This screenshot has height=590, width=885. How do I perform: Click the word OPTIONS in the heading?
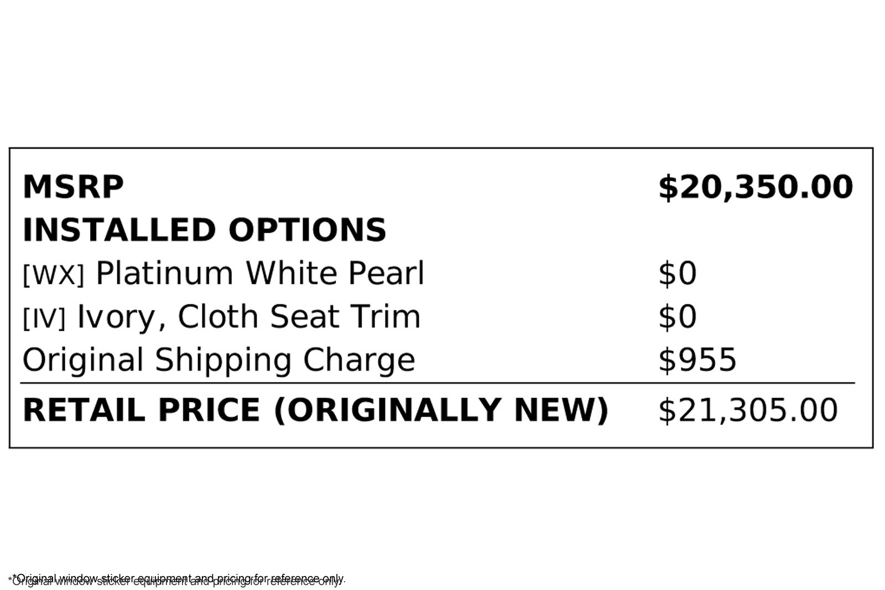point(308,230)
